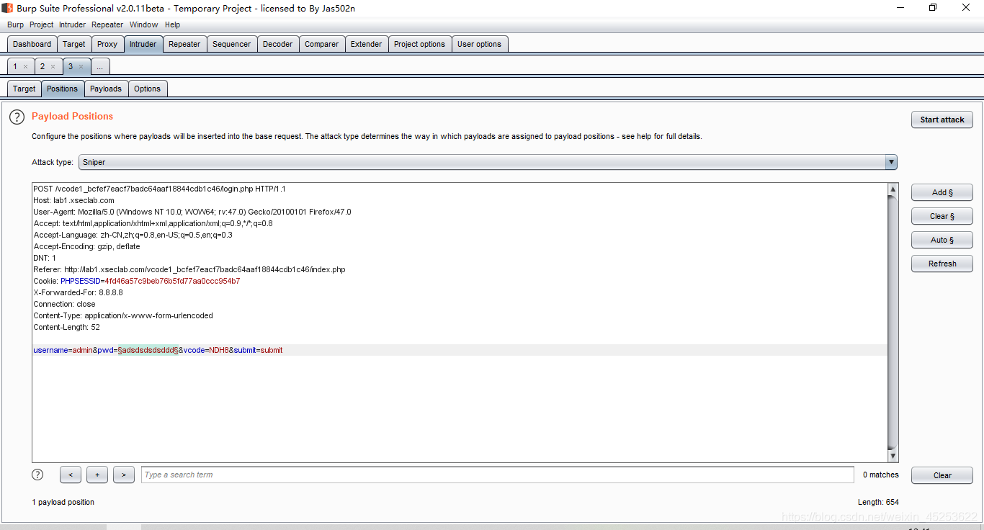This screenshot has height=530, width=984.
Task: Switch to the Decoder tab
Action: (x=278, y=44)
